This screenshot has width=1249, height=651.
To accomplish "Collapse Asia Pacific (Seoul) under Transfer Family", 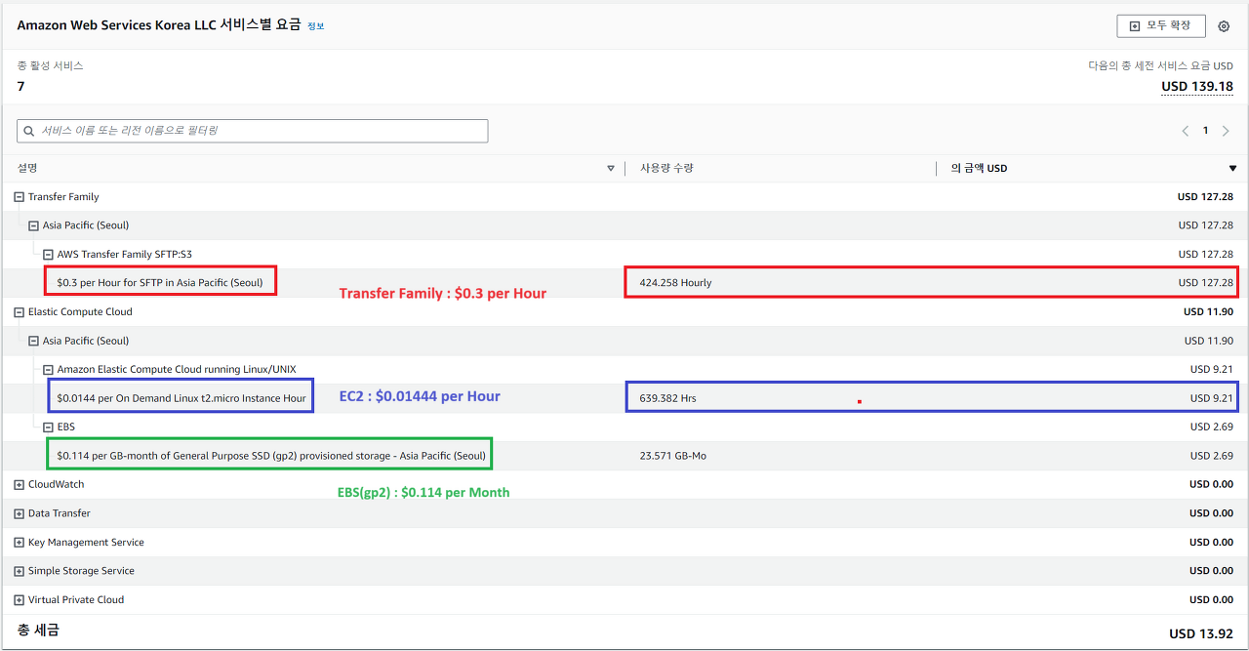I will (34, 225).
